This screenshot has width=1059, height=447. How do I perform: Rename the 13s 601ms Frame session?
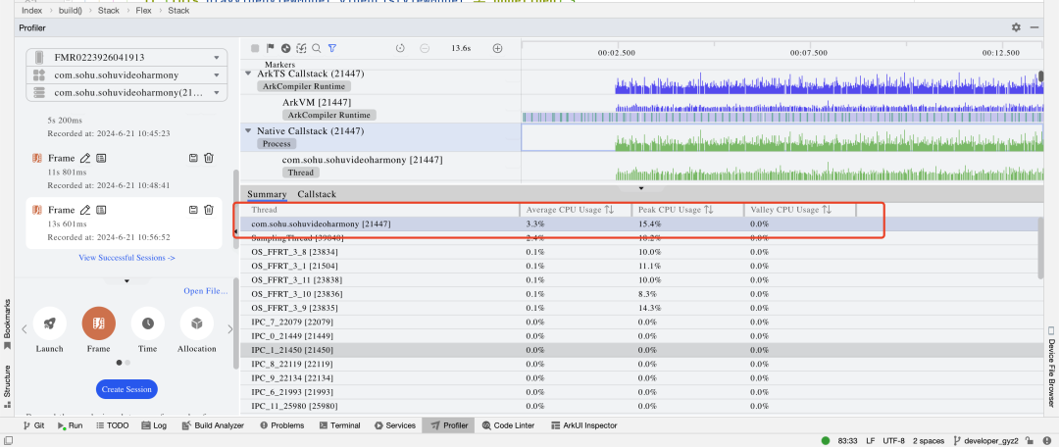[x=85, y=210]
